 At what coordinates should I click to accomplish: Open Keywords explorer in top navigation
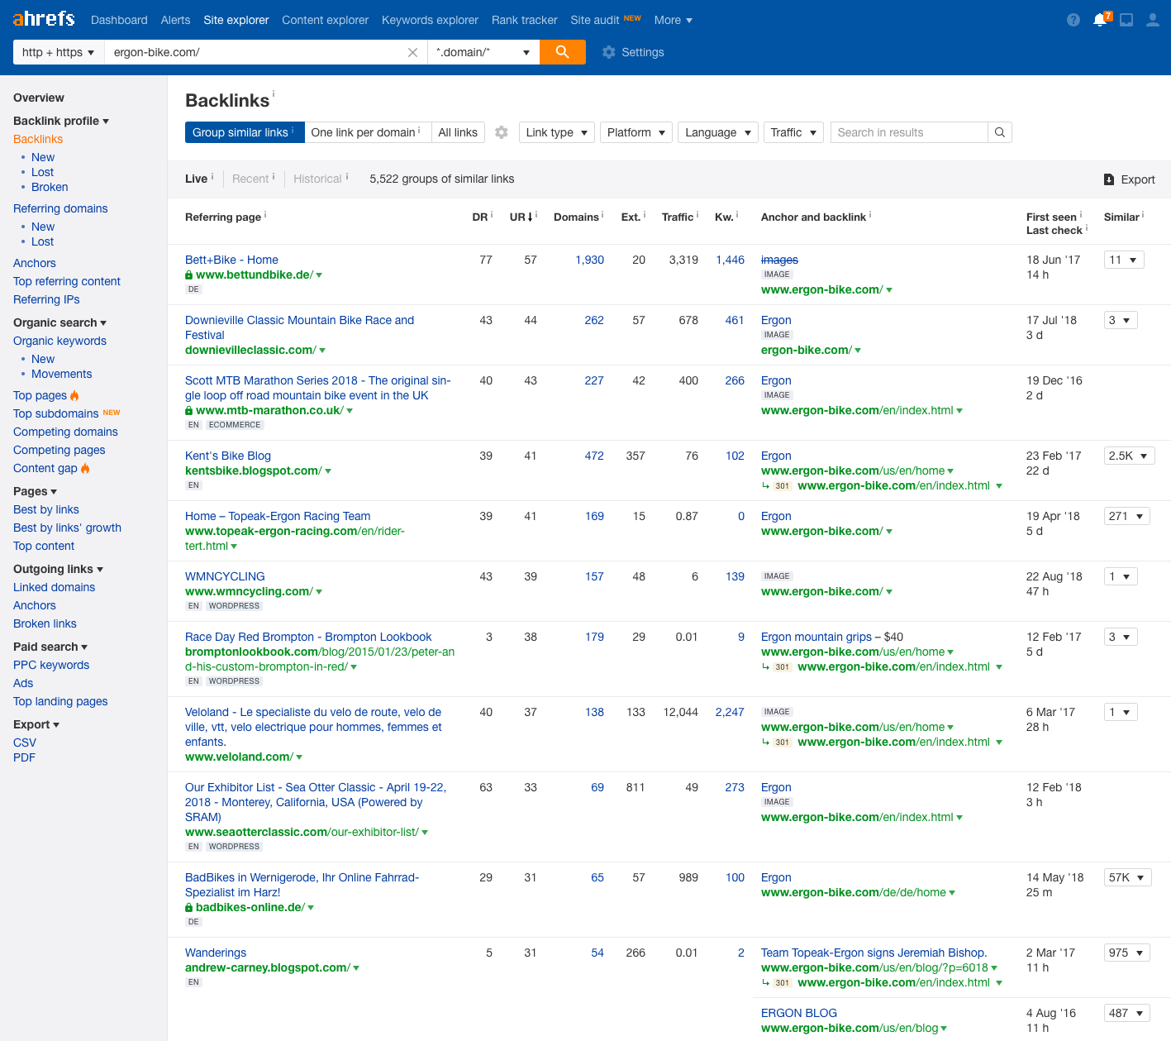click(430, 20)
